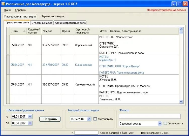Click the ООО "Корос-Центр" defendant text
189x136 pixels.
[128, 66]
